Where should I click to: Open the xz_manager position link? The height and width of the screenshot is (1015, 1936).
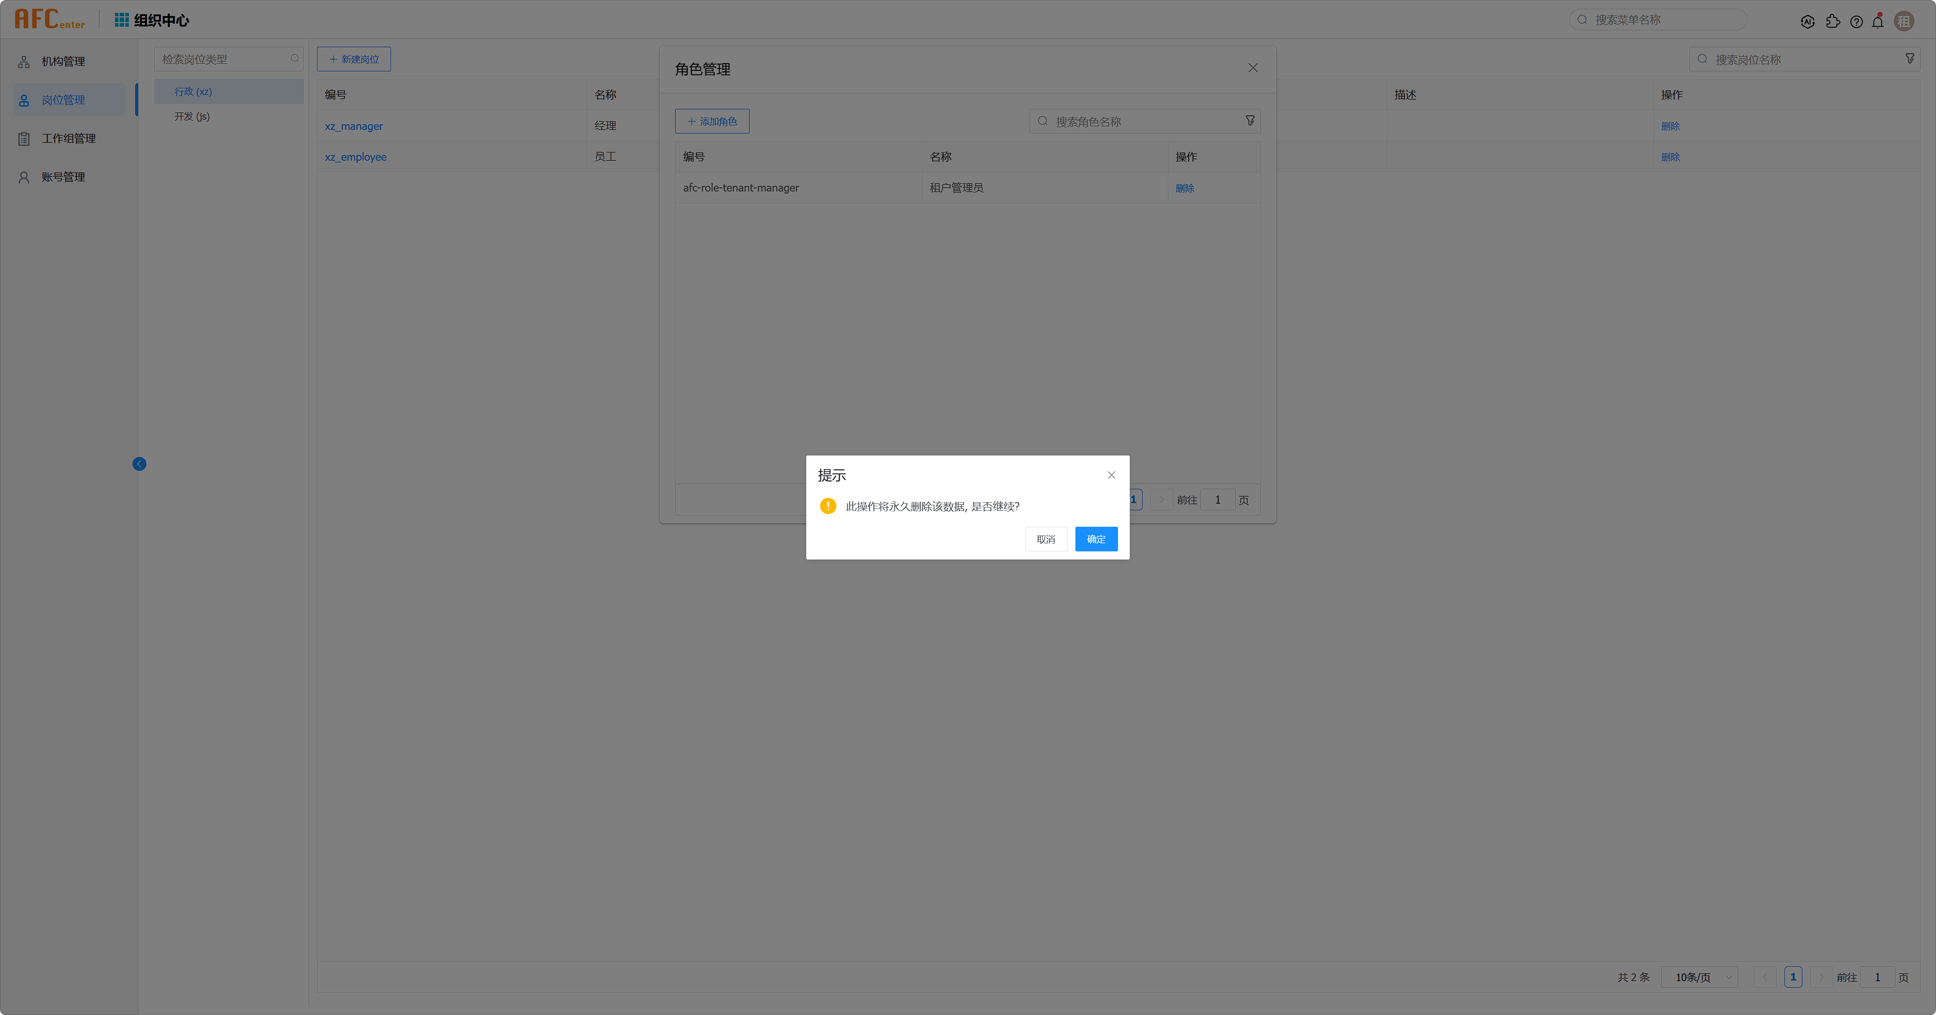pos(354,126)
